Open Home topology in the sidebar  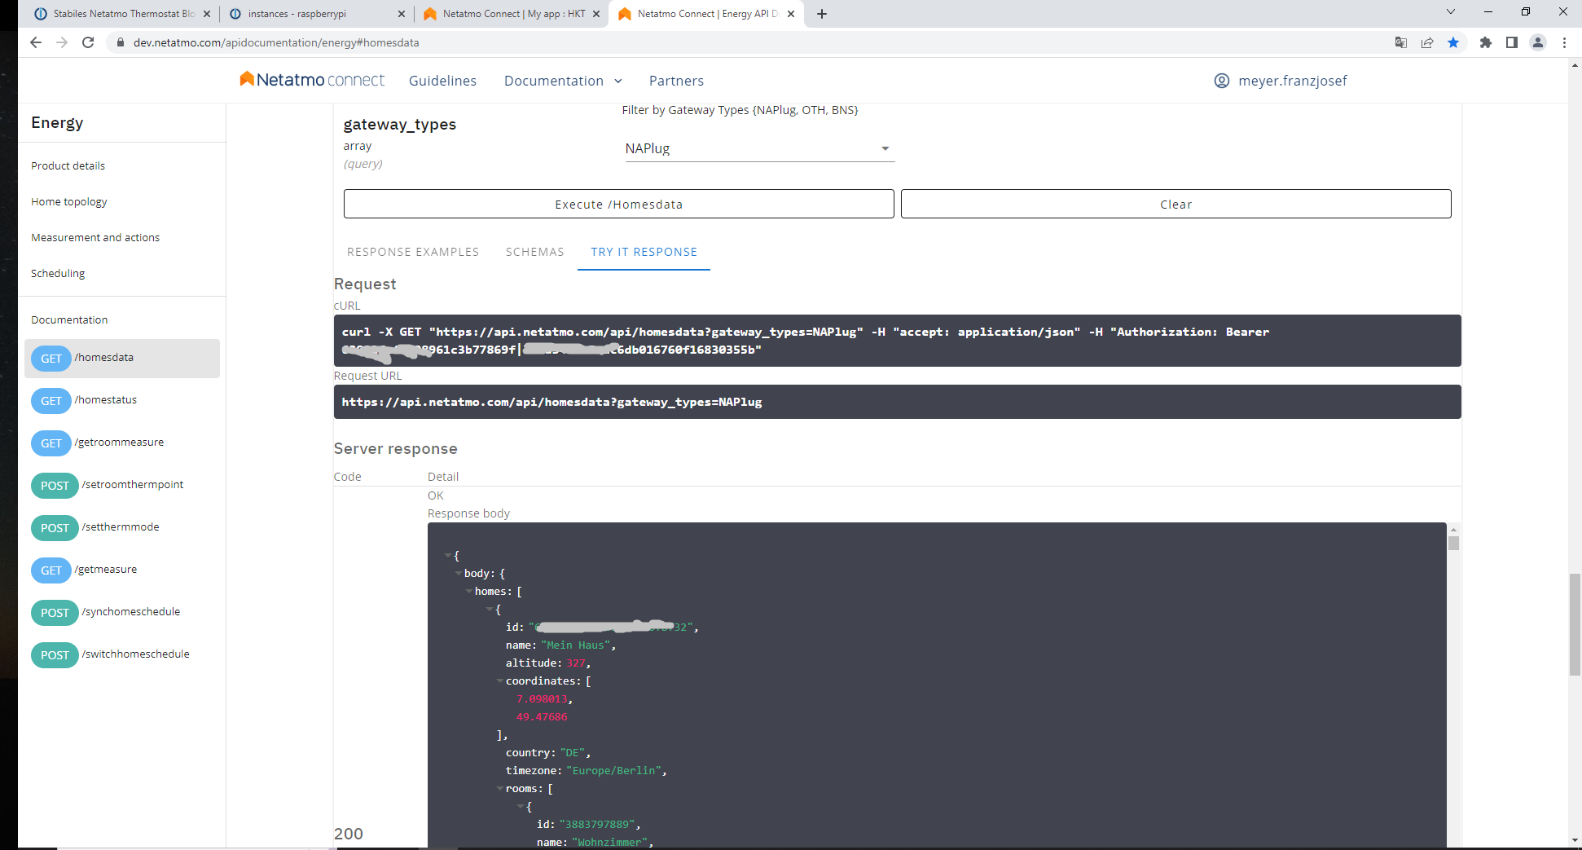tap(69, 201)
